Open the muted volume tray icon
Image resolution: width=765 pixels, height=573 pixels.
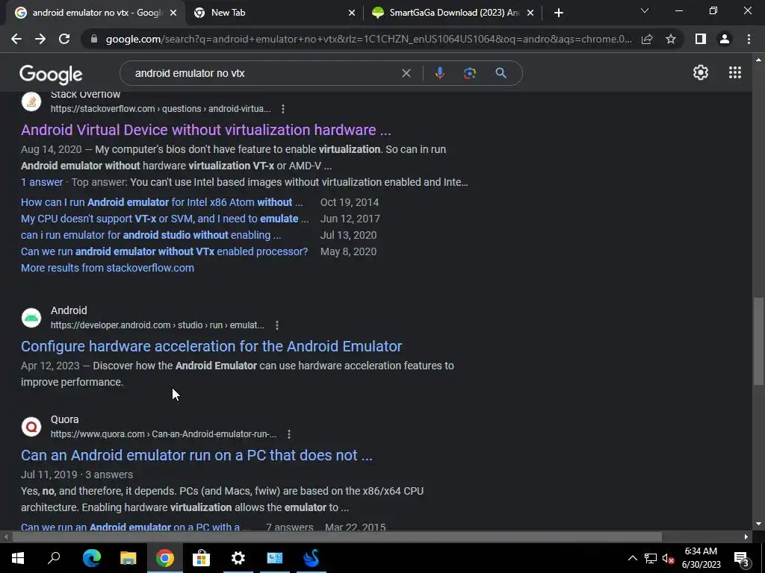[669, 558]
